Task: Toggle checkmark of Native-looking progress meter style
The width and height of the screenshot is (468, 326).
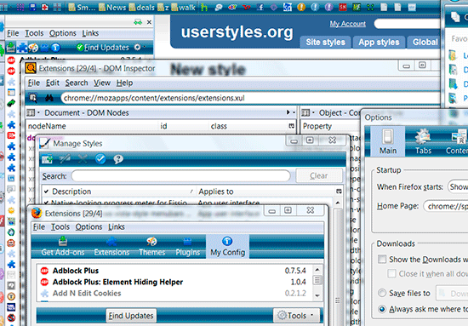Action: [x=46, y=203]
